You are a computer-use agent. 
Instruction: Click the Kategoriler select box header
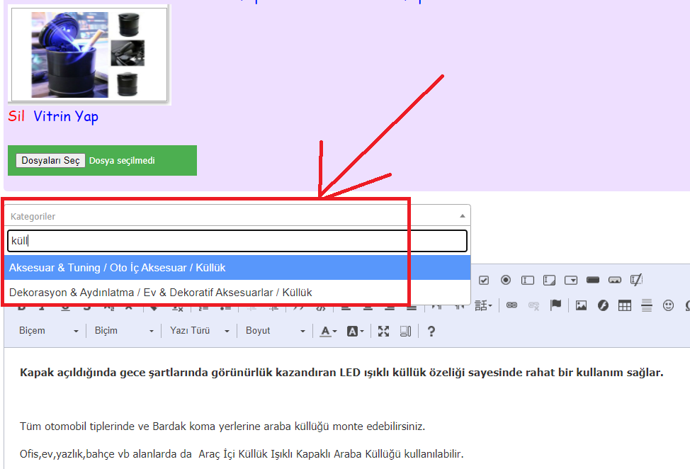237,216
